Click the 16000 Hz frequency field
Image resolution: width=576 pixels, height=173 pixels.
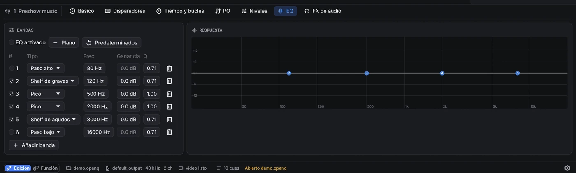[x=98, y=132]
